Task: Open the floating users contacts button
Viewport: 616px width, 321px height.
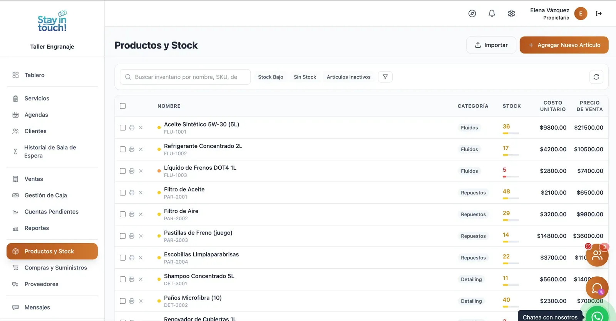Action: [x=597, y=255]
